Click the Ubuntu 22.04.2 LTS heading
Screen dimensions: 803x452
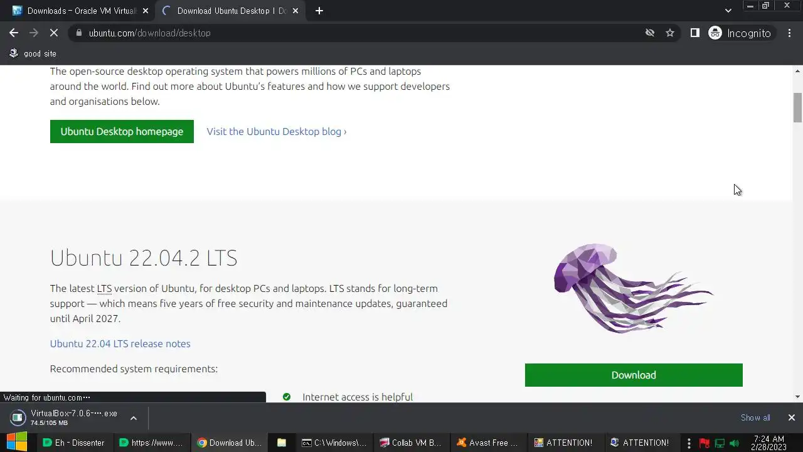[x=144, y=258]
